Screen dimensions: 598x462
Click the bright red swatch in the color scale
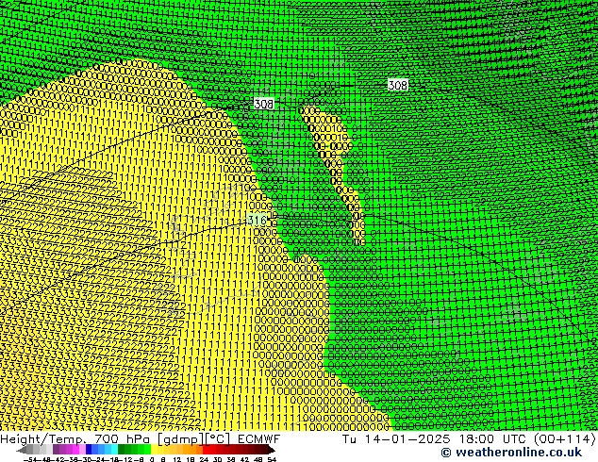206,450
